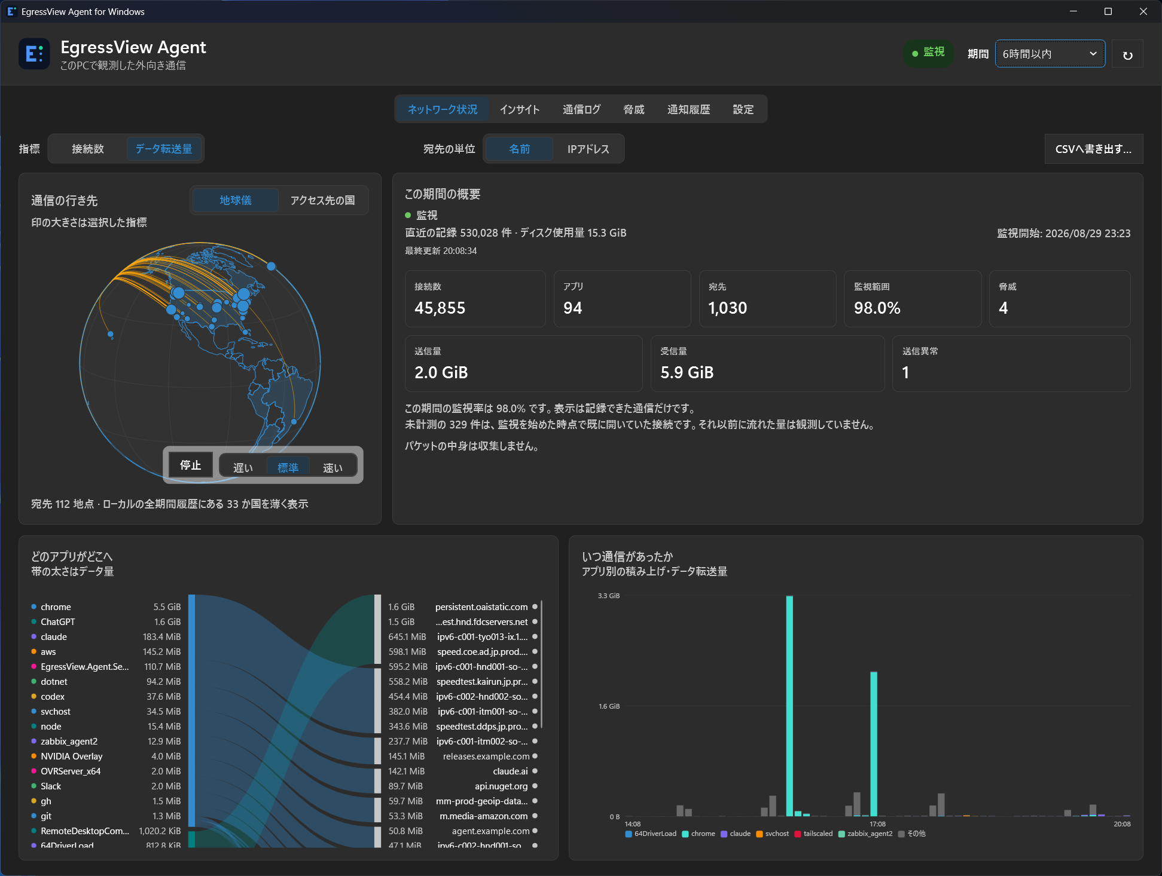Viewport: 1162px width, 876px height.
Task: Click the EgressView Agent logo icon
Action: click(x=34, y=54)
